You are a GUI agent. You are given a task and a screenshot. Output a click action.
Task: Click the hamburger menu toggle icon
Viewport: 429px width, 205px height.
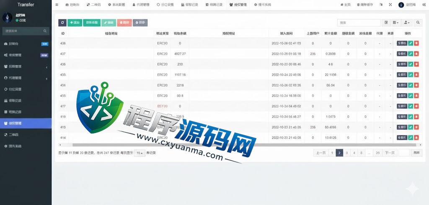click(57, 5)
